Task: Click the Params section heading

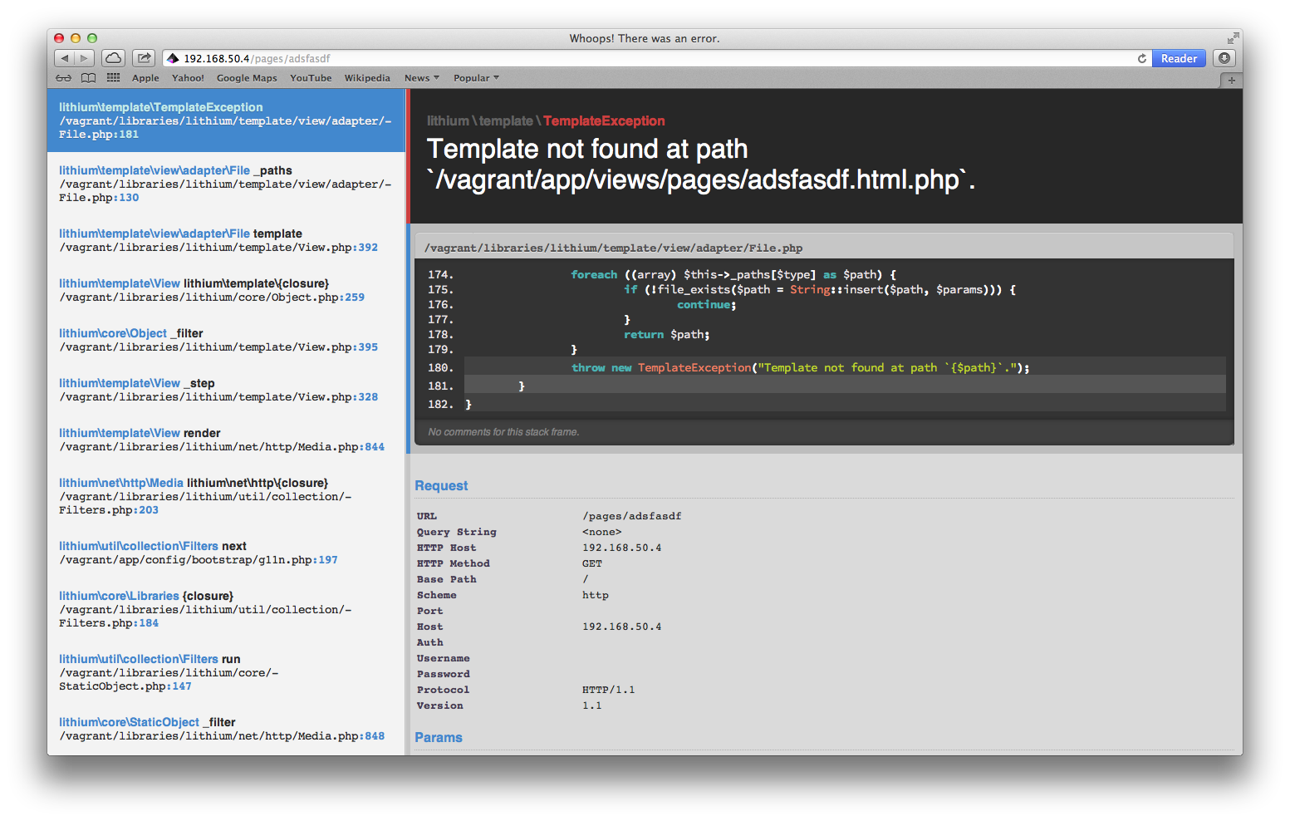Action: click(x=439, y=738)
